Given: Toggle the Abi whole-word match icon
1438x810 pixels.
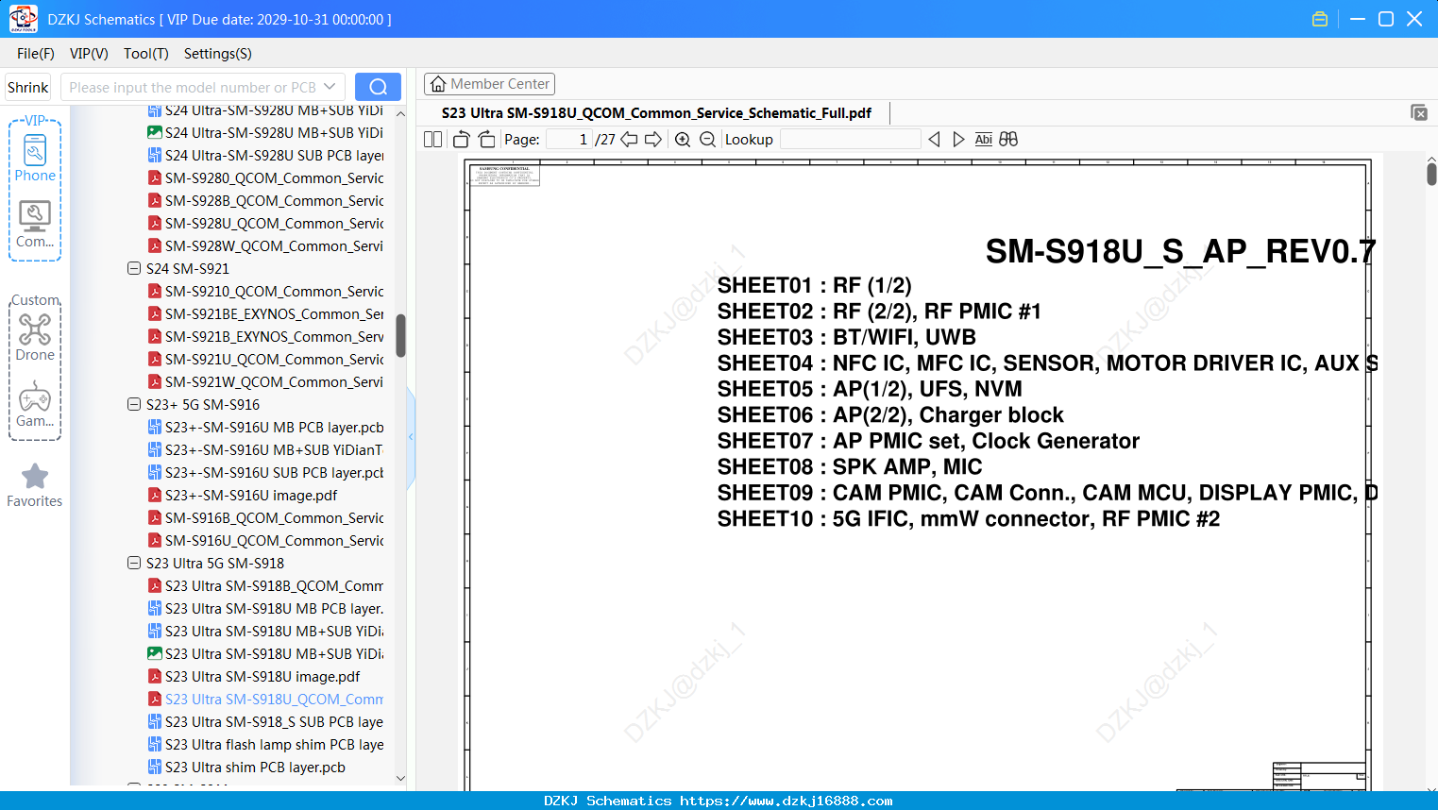Looking at the screenshot, I should (984, 140).
